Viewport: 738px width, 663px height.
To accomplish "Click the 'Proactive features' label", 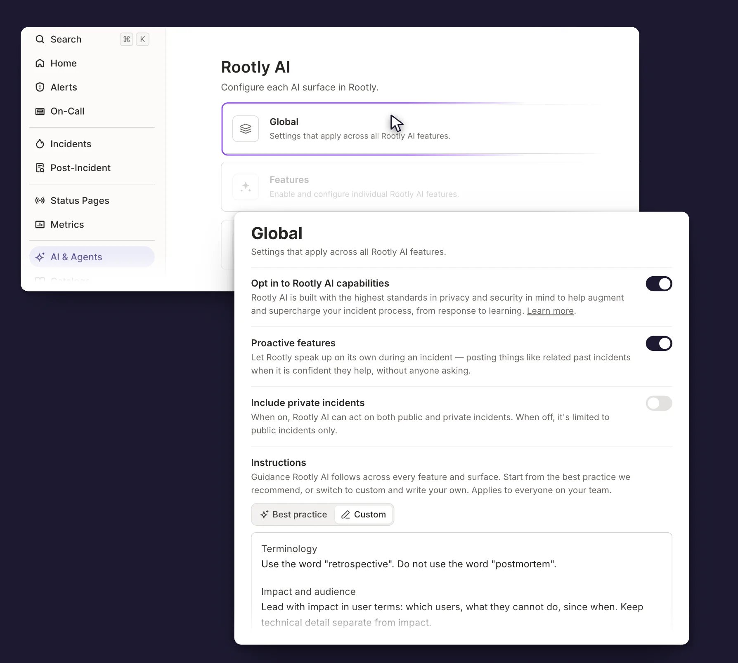I will (293, 343).
